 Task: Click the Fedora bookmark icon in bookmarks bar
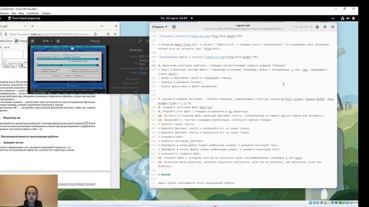16,41
